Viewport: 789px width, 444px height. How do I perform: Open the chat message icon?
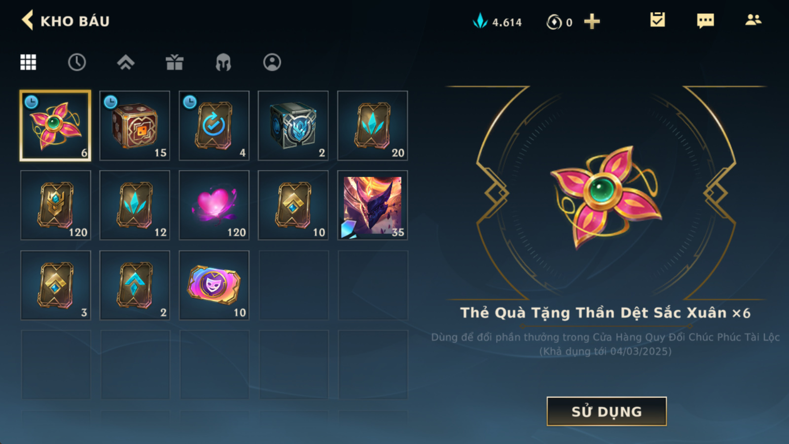(706, 21)
